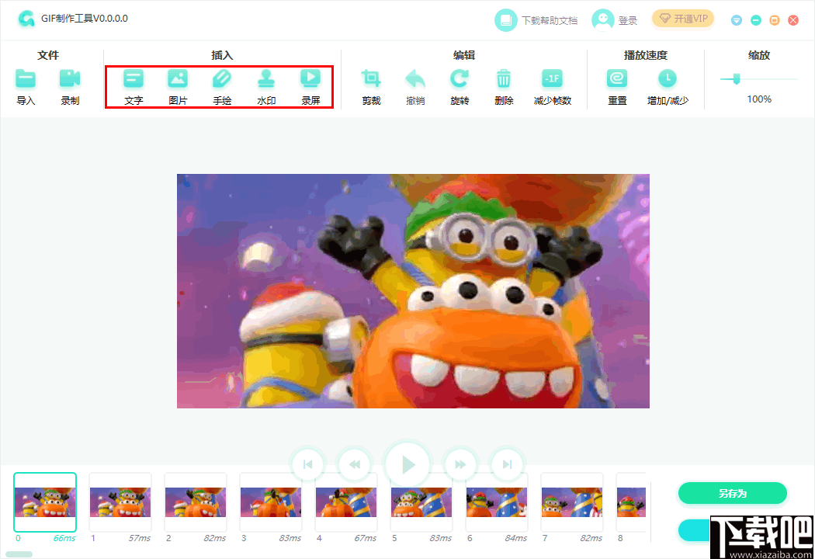Click the 导入 import folder icon

tap(26, 79)
